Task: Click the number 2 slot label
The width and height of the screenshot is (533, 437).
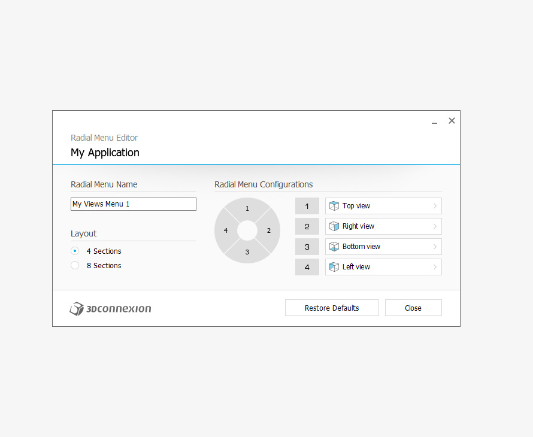Action: (x=307, y=226)
